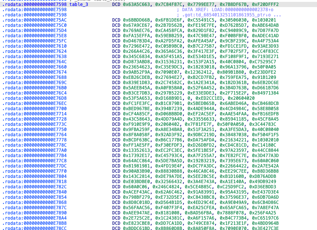Select address .rodata:00000000000E76C4
Screen dimensions: 317x230
(x=35, y=93)
